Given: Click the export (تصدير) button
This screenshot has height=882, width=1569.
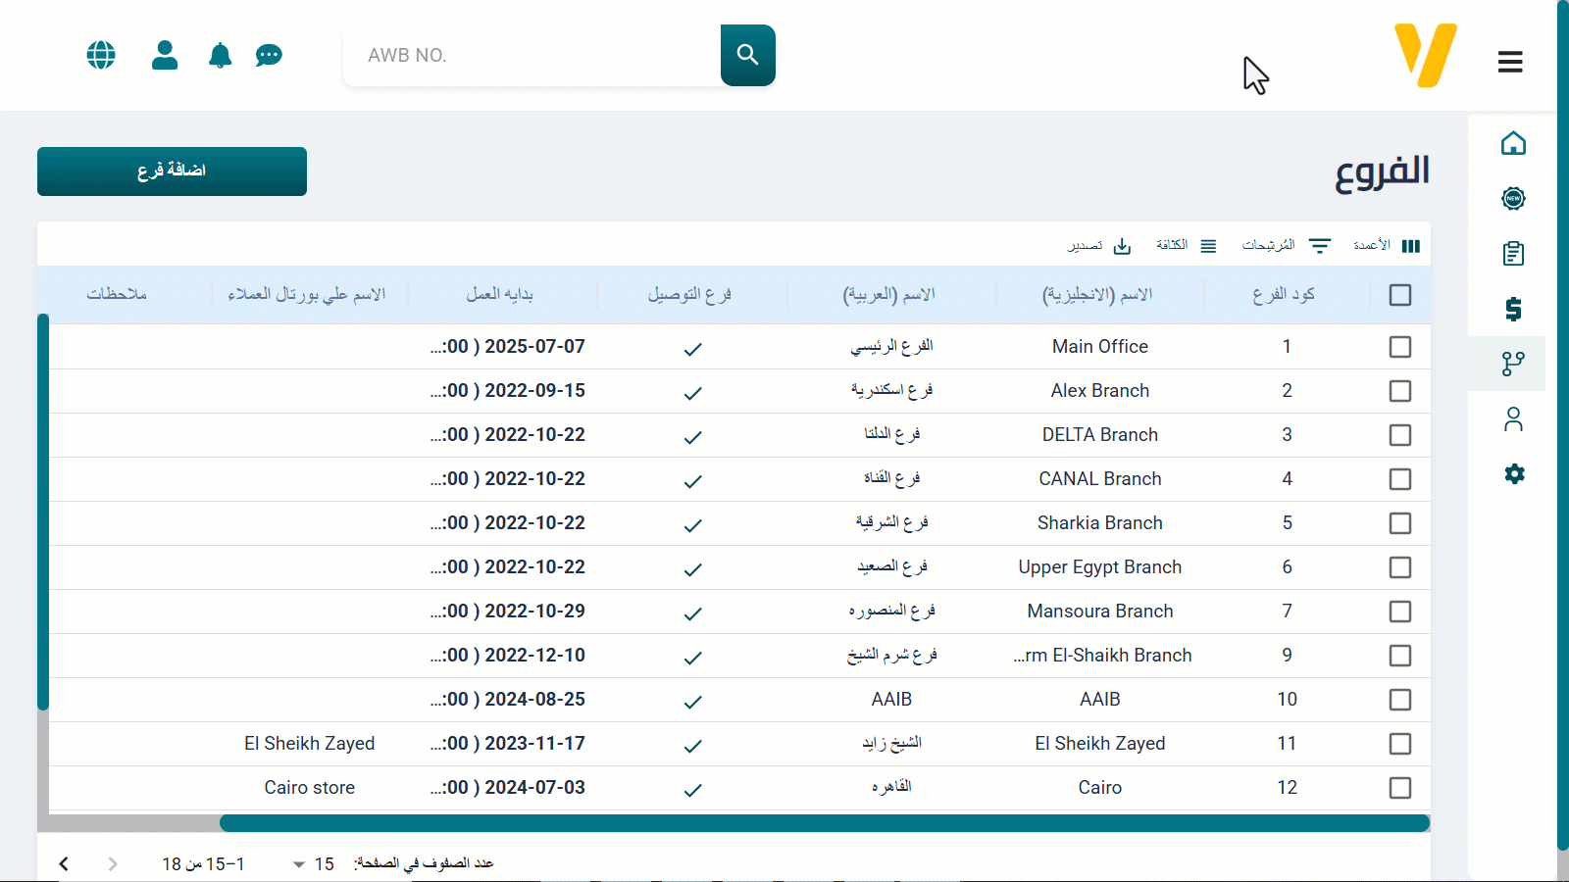Looking at the screenshot, I should tap(1099, 246).
